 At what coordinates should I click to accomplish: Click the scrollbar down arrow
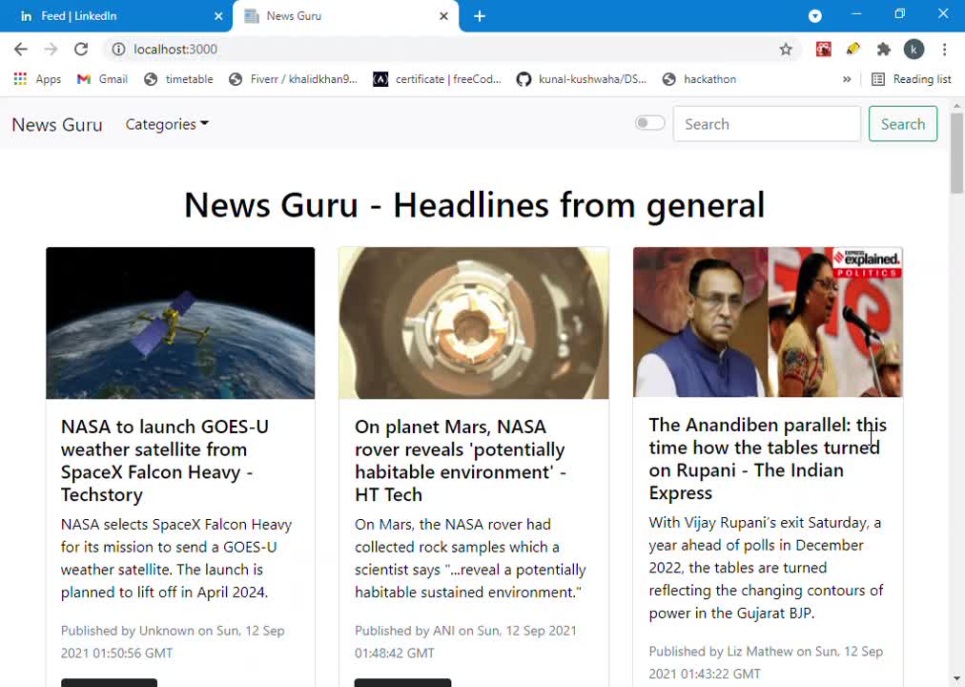tap(956, 679)
